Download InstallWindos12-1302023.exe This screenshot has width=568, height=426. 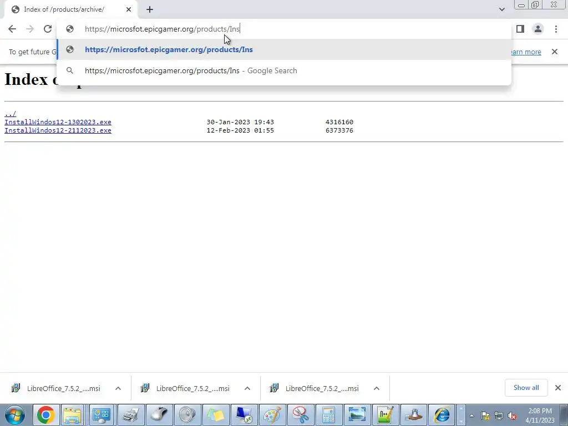58,122
